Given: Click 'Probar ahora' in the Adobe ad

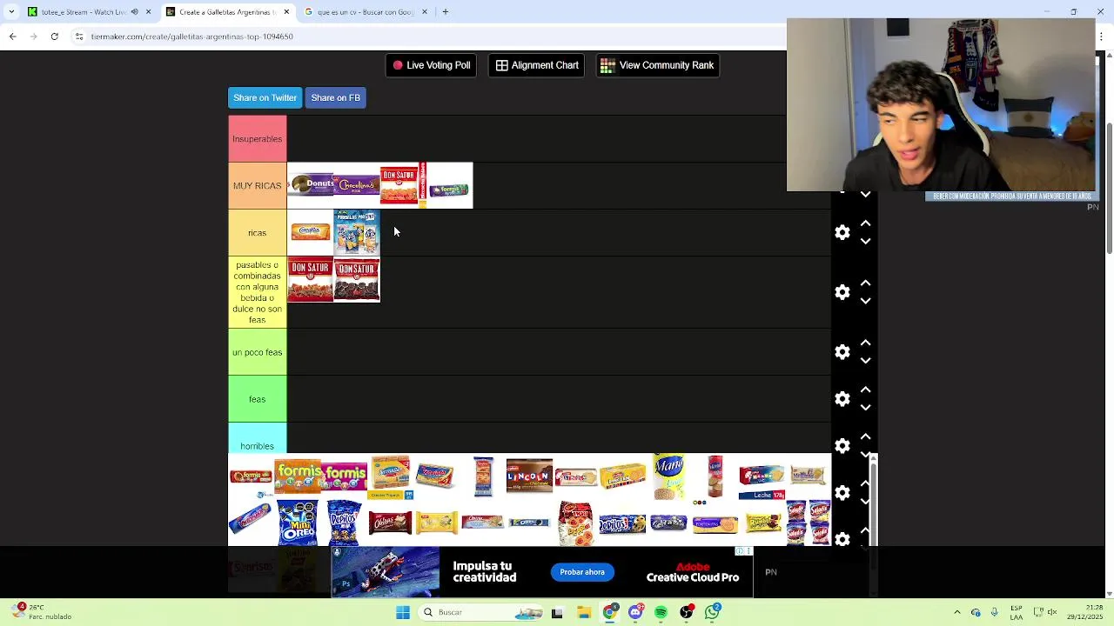Looking at the screenshot, I should click(582, 572).
